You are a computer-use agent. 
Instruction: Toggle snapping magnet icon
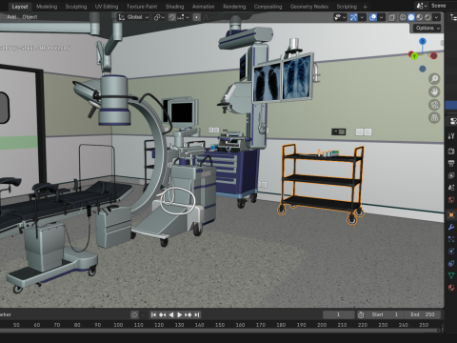click(172, 17)
